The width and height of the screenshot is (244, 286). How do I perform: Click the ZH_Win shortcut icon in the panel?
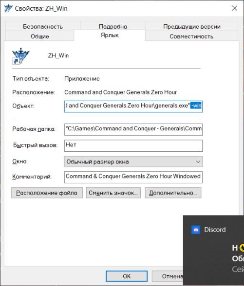[20, 56]
